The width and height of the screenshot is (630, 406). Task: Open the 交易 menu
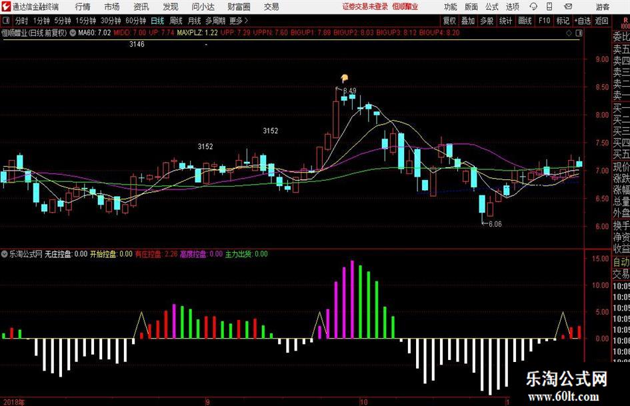[271, 7]
